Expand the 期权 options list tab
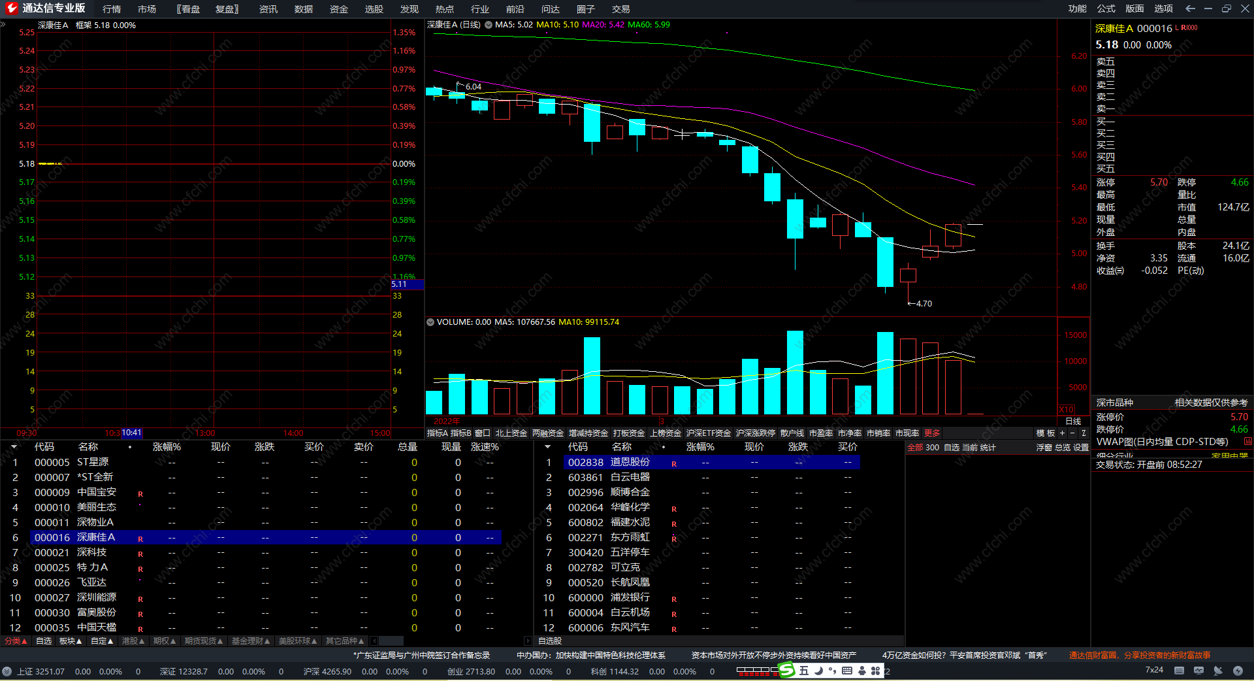1254x681 pixels. 165,641
